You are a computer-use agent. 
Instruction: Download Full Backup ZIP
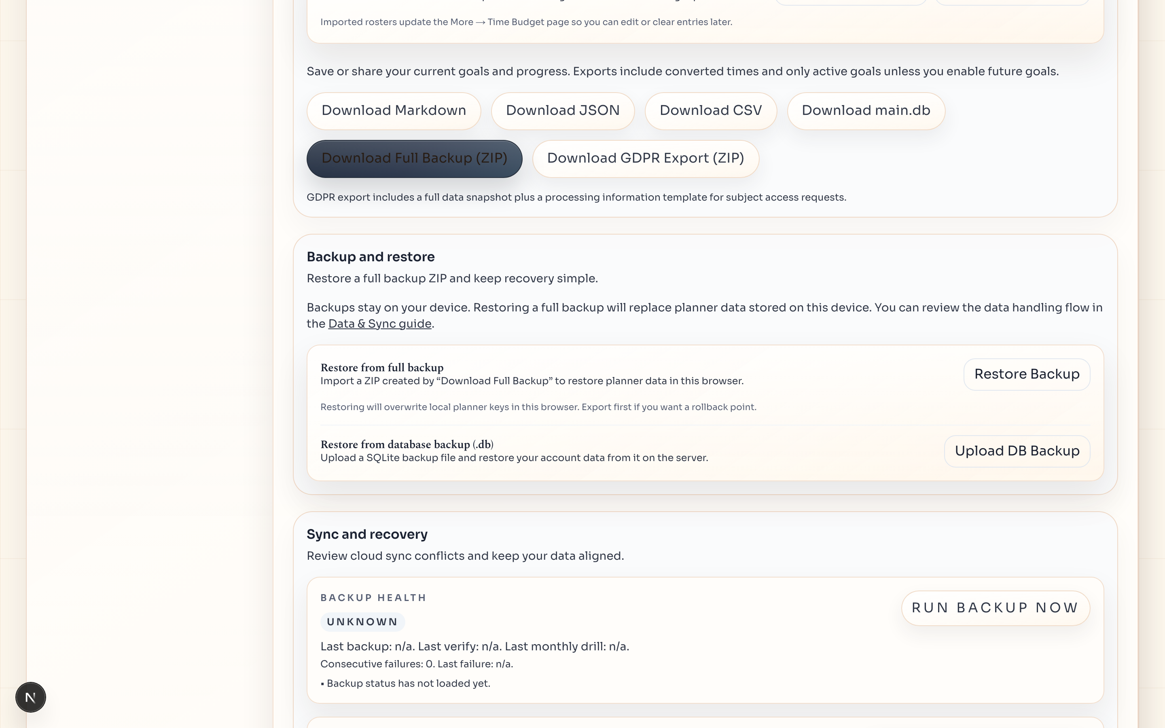pos(415,158)
